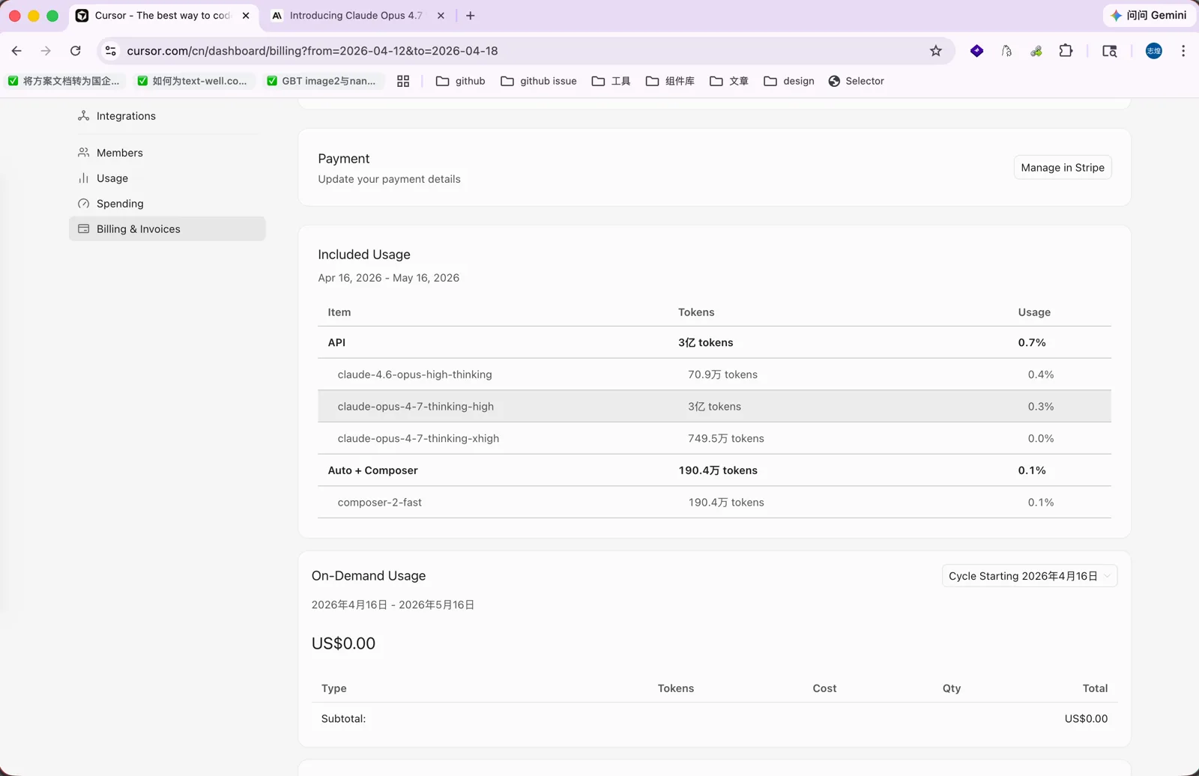Image resolution: width=1199 pixels, height=776 pixels.
Task: Open the Usage sidebar page
Action: click(x=167, y=178)
